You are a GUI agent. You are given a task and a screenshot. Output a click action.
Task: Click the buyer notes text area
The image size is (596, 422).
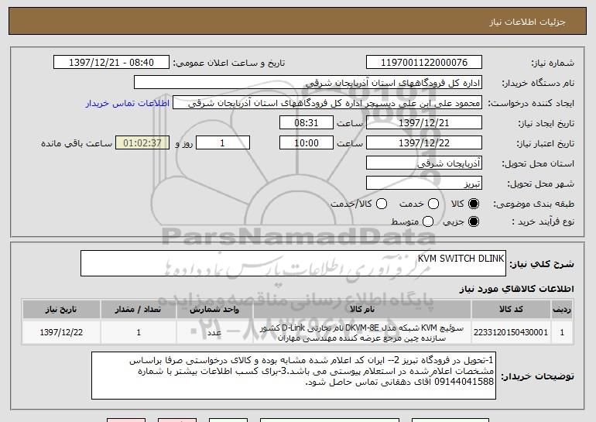click(293, 376)
